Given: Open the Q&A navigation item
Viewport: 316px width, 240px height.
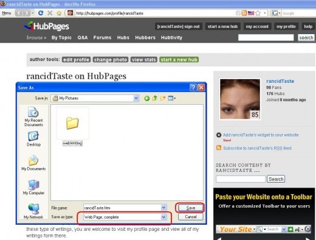Looking at the screenshot, I should point(83,38).
